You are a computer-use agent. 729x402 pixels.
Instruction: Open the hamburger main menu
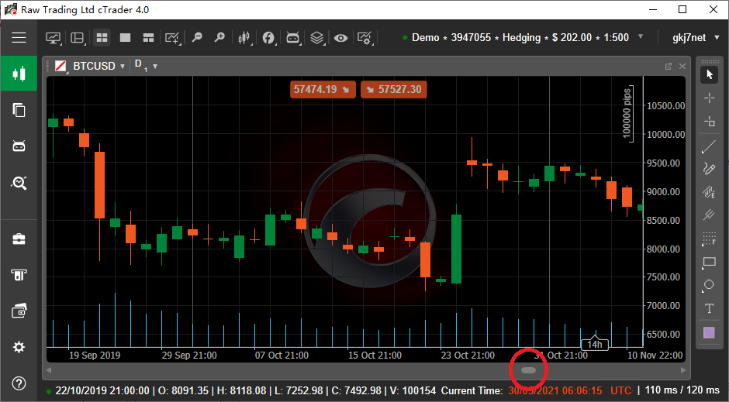point(19,38)
